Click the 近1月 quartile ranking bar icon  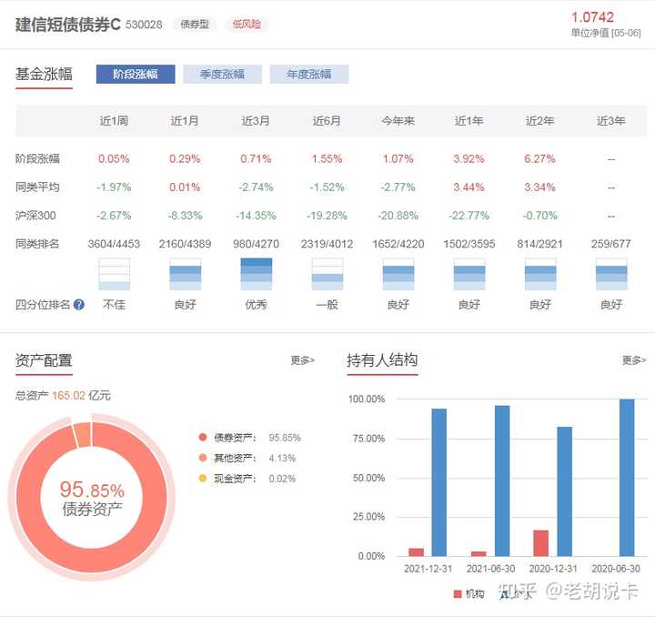185,274
